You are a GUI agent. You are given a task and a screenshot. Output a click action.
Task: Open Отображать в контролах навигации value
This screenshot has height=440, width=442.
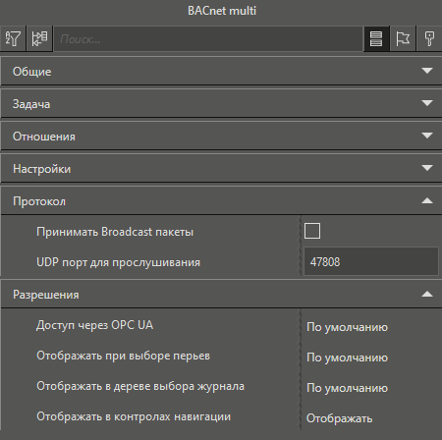339,418
